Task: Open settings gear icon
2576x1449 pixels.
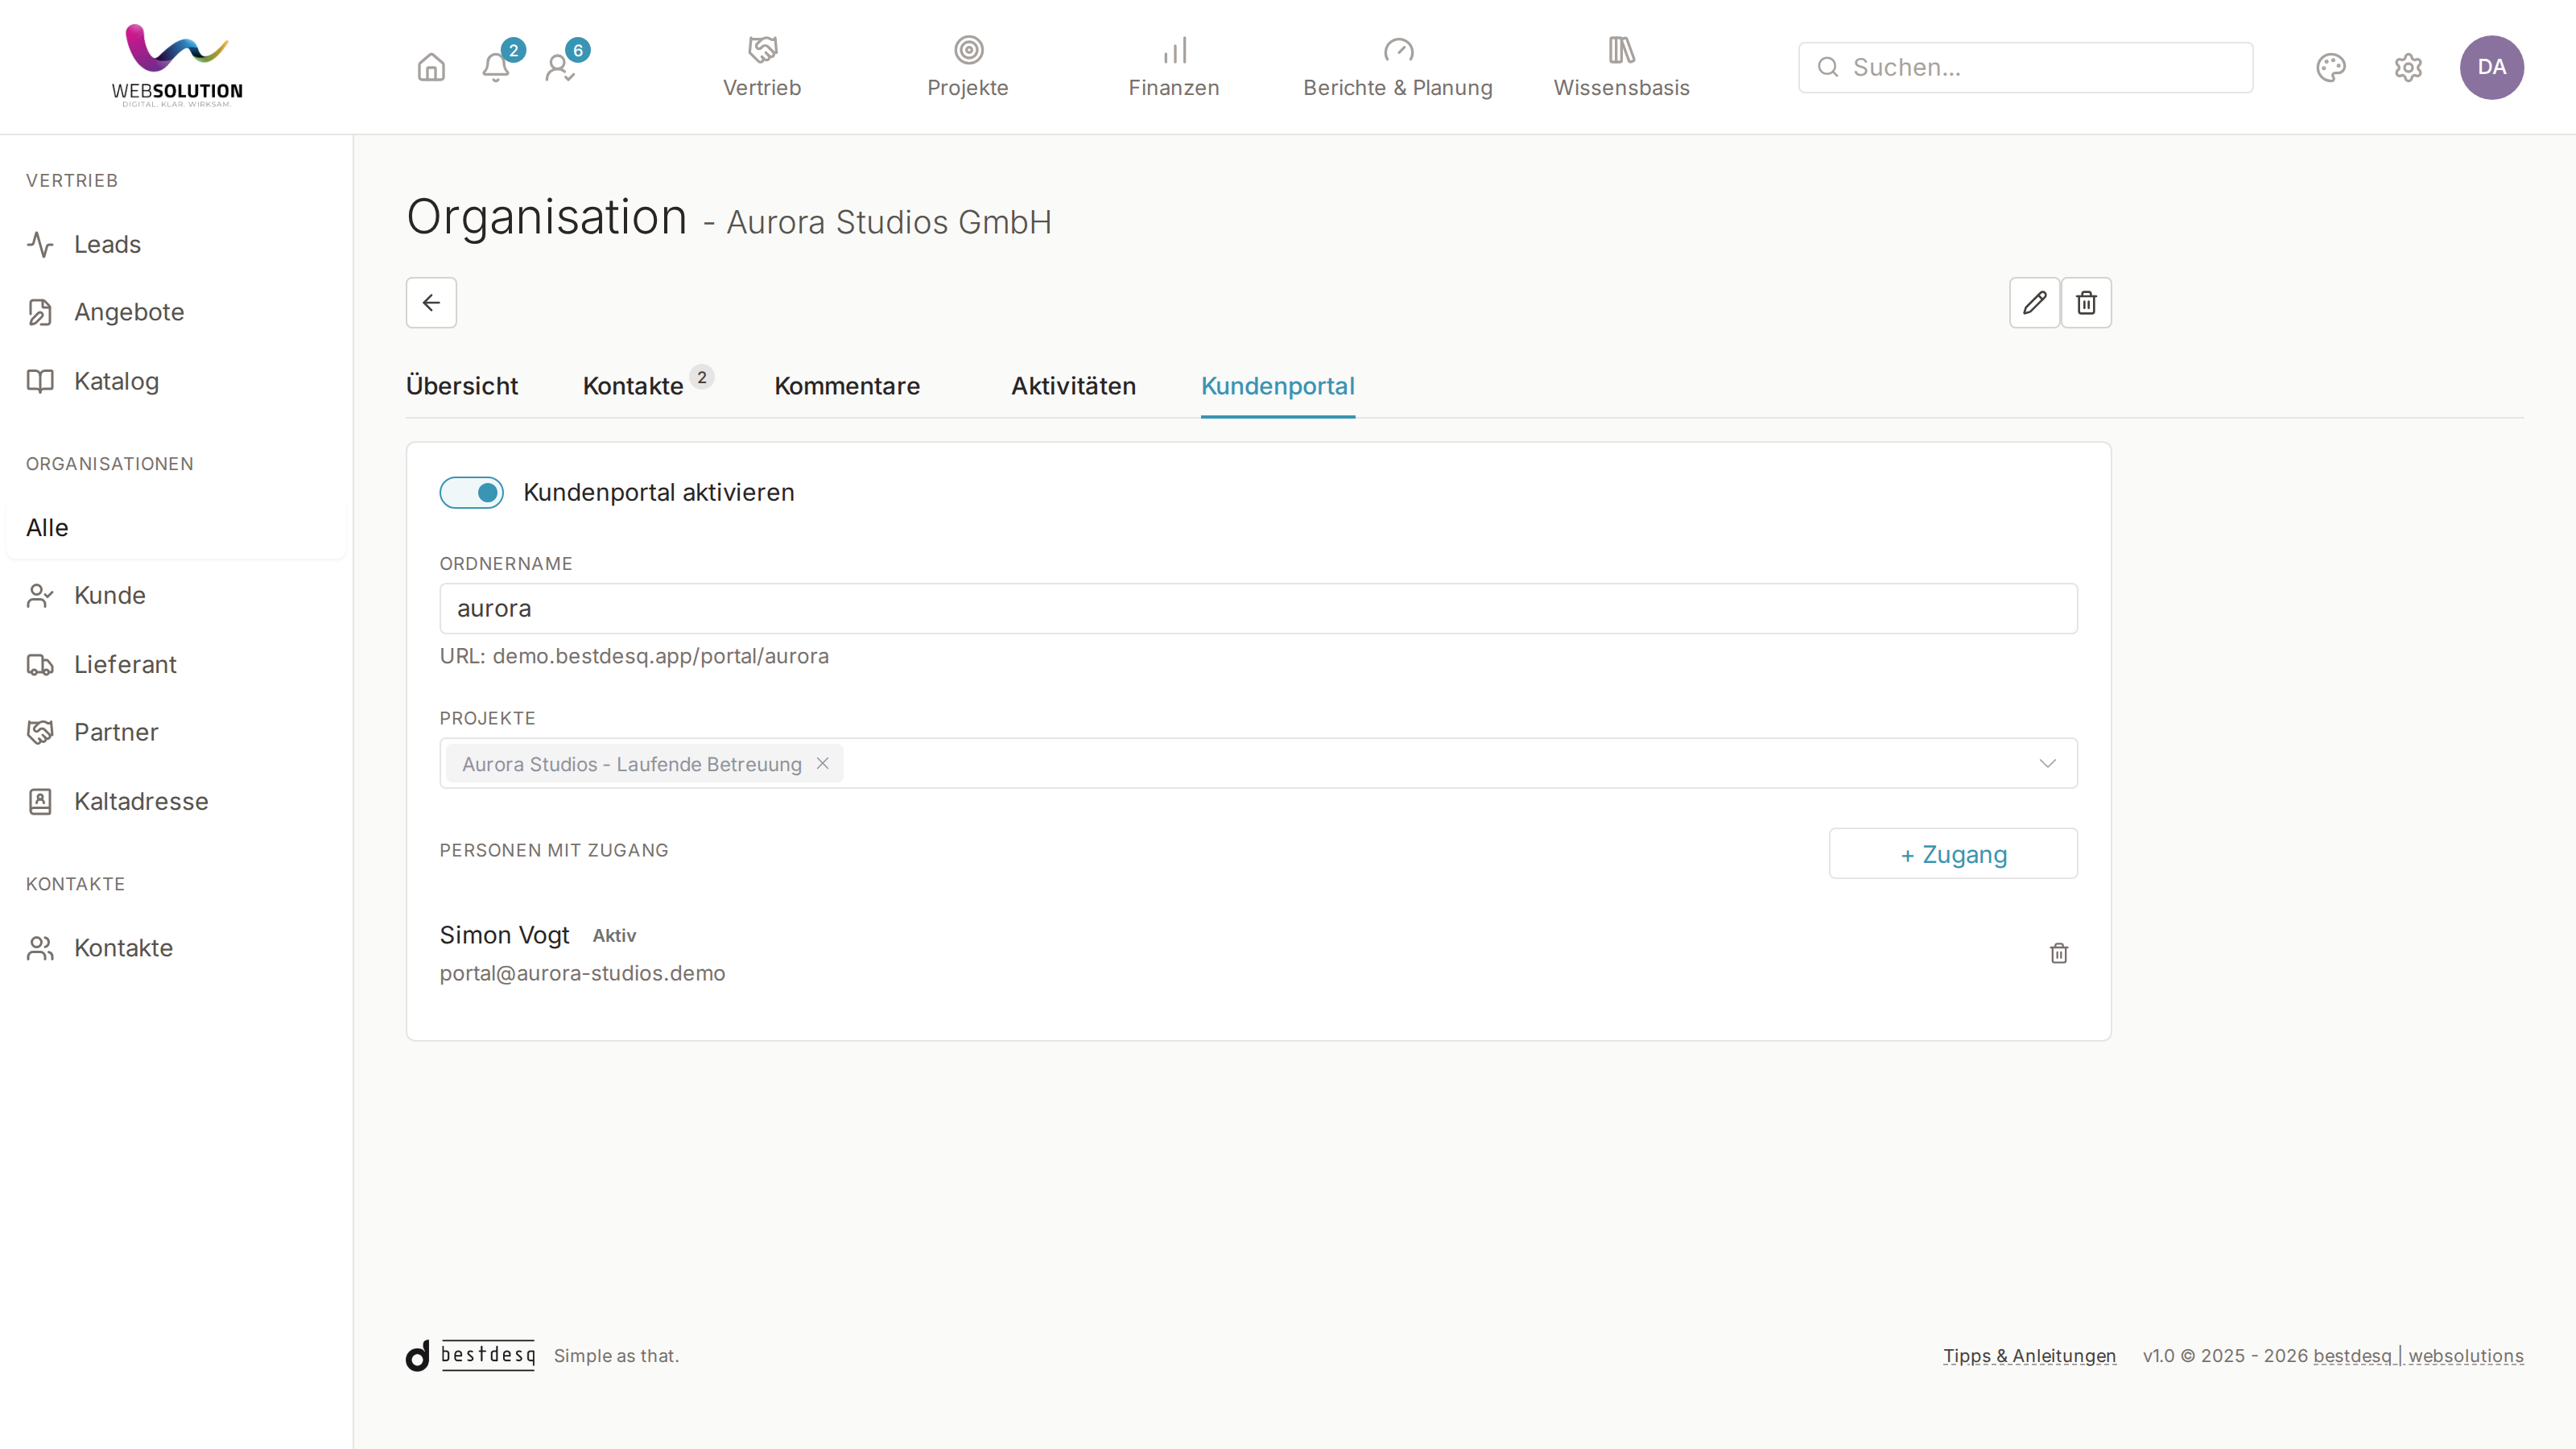Action: (2408, 67)
